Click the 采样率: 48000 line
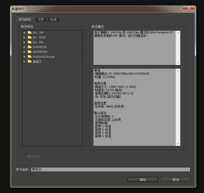 click(109, 107)
